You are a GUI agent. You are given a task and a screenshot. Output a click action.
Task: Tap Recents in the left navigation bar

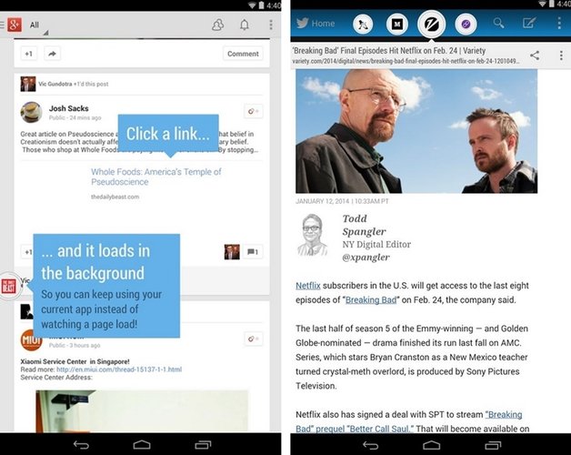203,444
